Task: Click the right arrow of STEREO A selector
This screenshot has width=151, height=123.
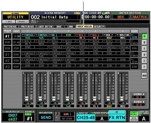Action: [144, 97]
